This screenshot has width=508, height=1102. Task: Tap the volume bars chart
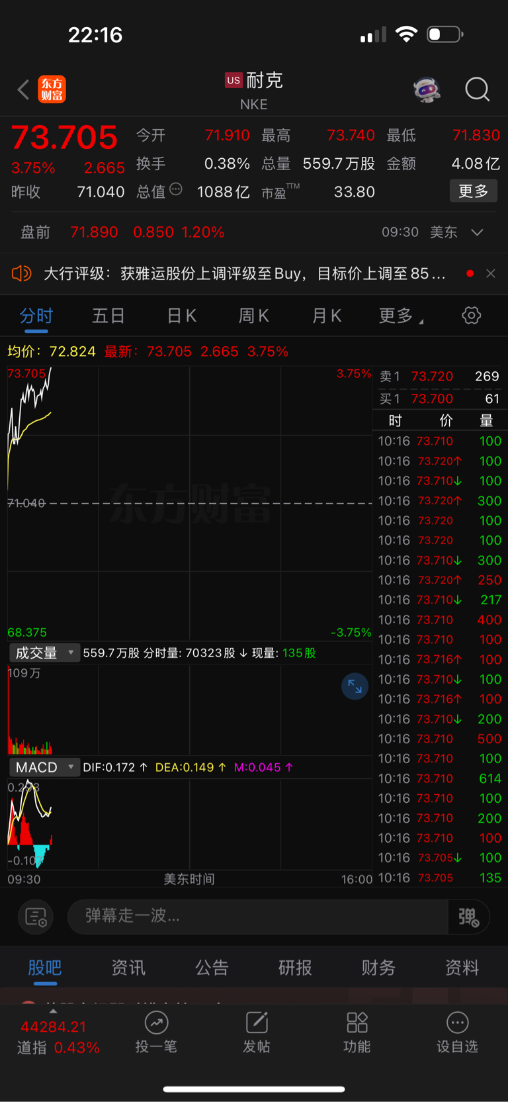pyautogui.click(x=189, y=710)
